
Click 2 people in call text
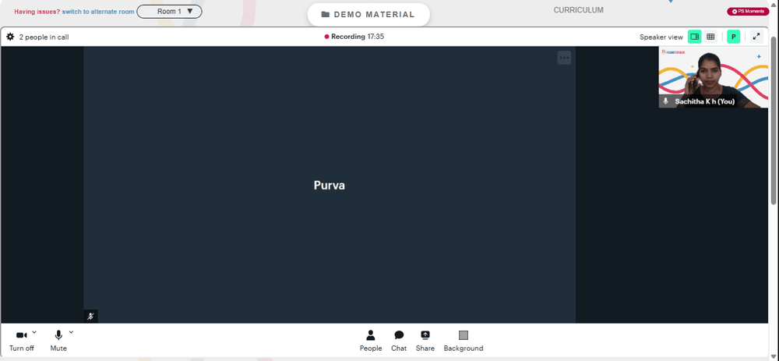[x=44, y=37]
